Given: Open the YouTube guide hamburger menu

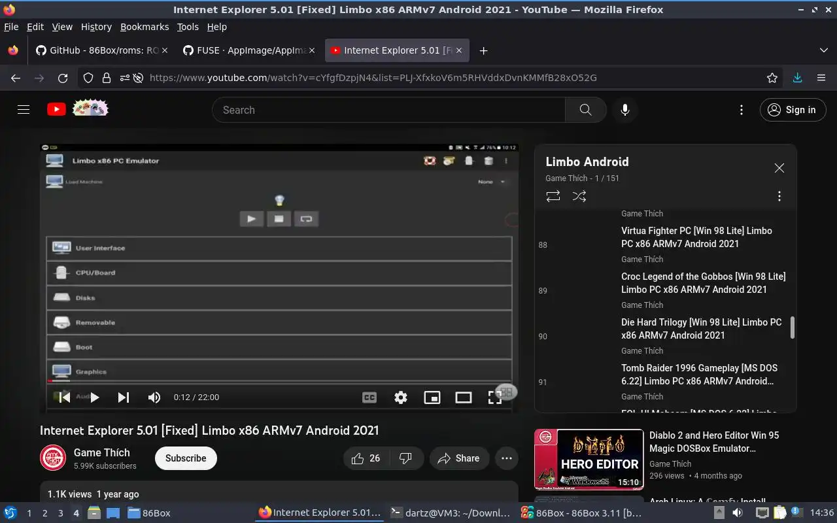Looking at the screenshot, I should [24, 110].
